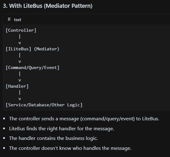Click the text-lines icon in code block header

pos(9,19)
